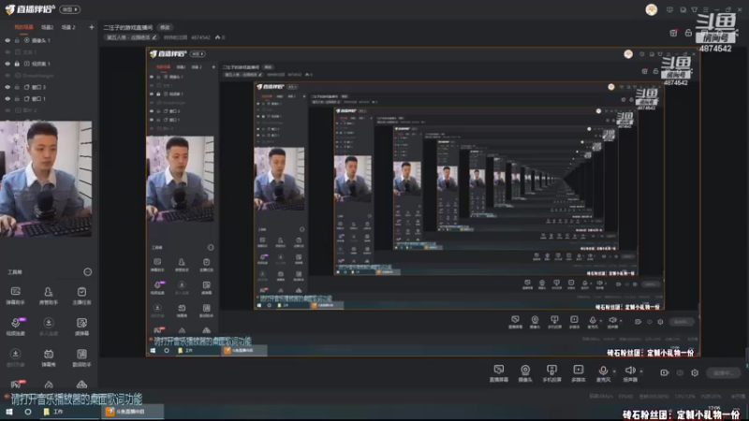
Task: Click the FPS:60 status readout
Action: click(x=625, y=396)
